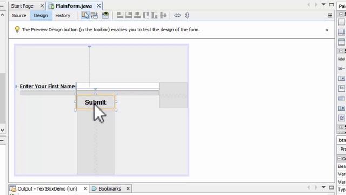The height and width of the screenshot is (195, 346).
Task: Go to previous editor tab arrow
Action: [x=309, y=5]
